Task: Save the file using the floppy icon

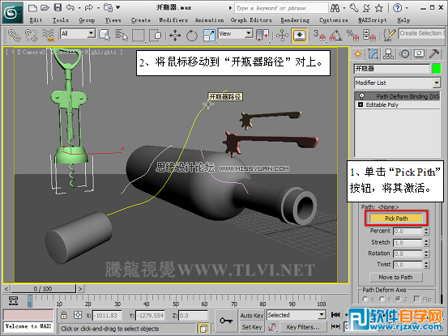Action: coord(58,8)
